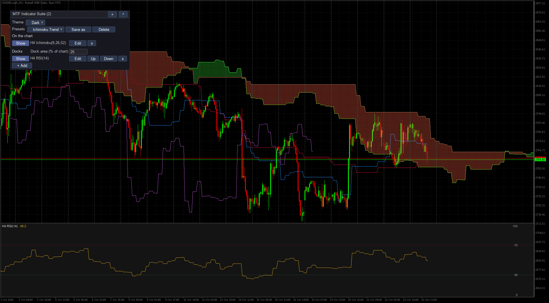Open the Ichimoku Trend presets dropdown
The image size is (549, 303).
tap(46, 29)
